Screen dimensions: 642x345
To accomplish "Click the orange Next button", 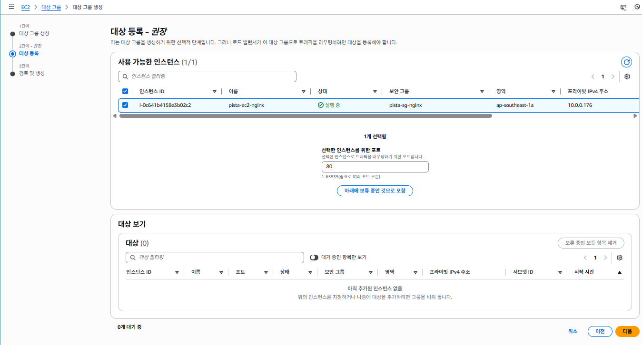I will click(x=627, y=331).
